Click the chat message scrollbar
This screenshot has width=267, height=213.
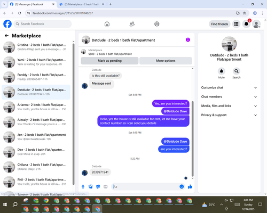click(x=192, y=138)
